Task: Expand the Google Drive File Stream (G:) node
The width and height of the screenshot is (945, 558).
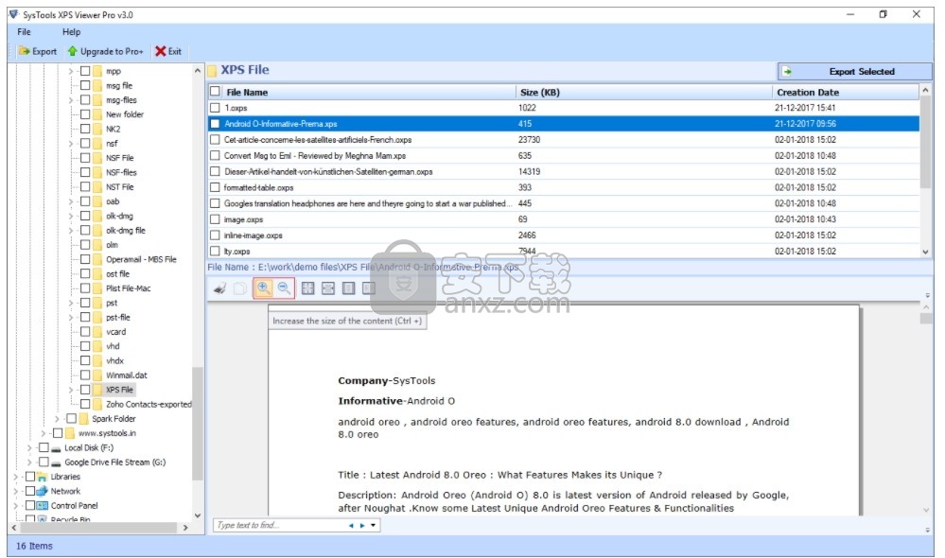Action: click(29, 462)
